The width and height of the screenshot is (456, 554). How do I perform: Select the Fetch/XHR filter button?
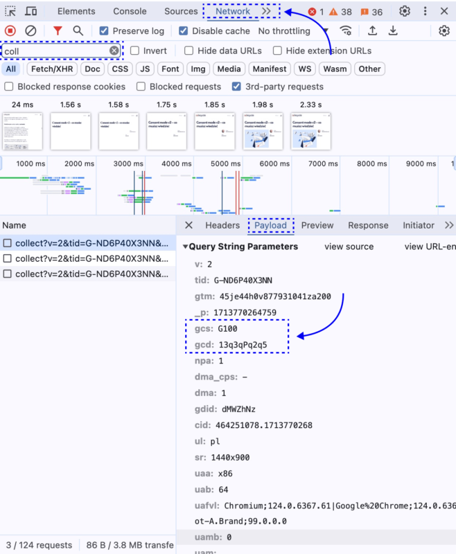52,69
